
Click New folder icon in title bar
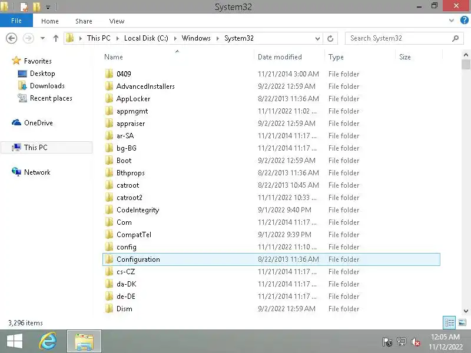(x=37, y=7)
